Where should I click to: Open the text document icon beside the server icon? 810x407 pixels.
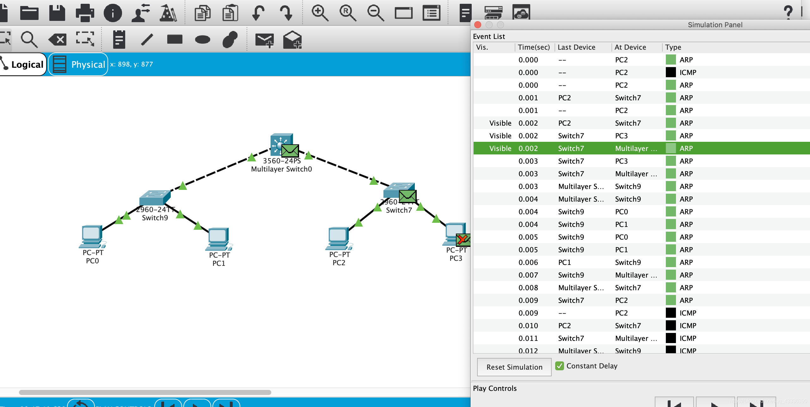pyautogui.click(x=465, y=13)
